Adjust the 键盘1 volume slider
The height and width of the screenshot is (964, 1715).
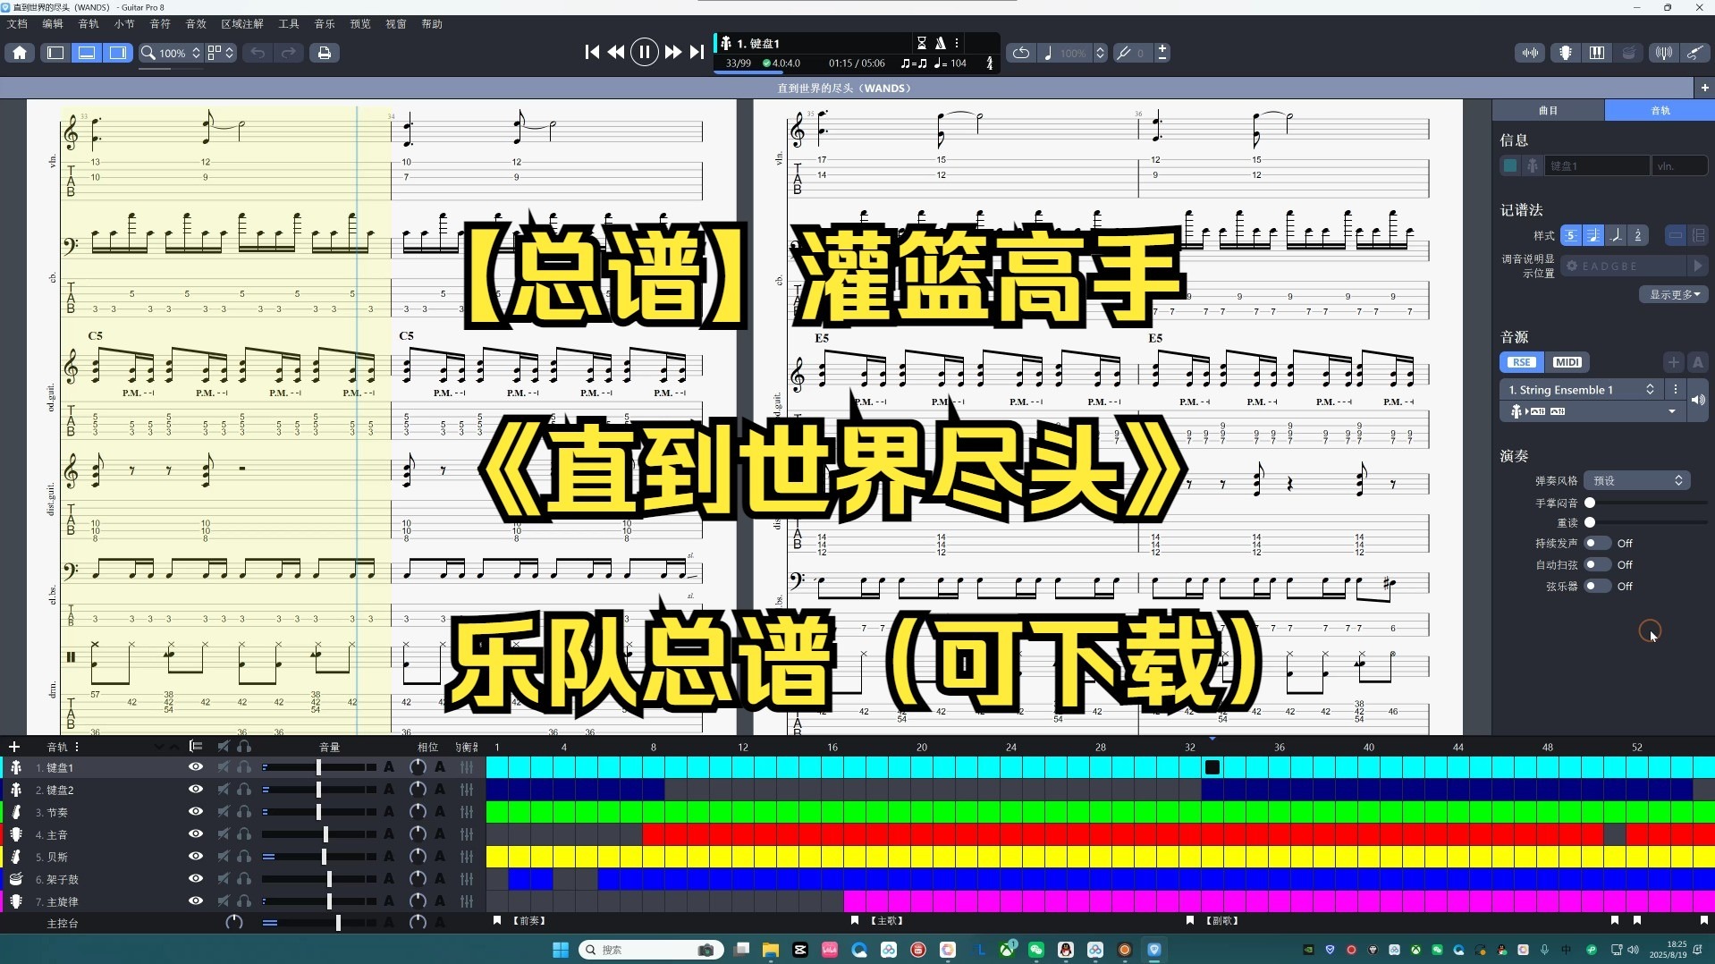[x=318, y=767]
